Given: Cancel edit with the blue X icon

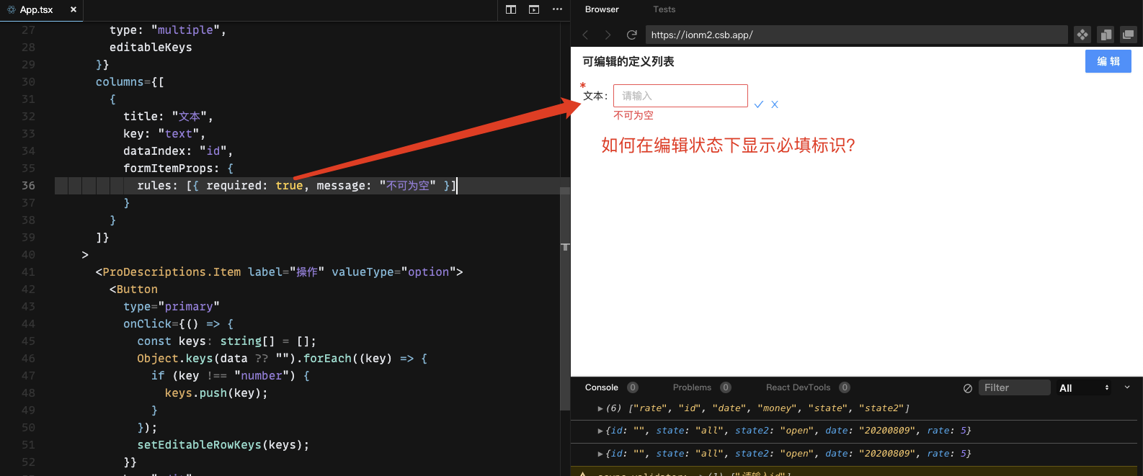Looking at the screenshot, I should coord(775,104).
